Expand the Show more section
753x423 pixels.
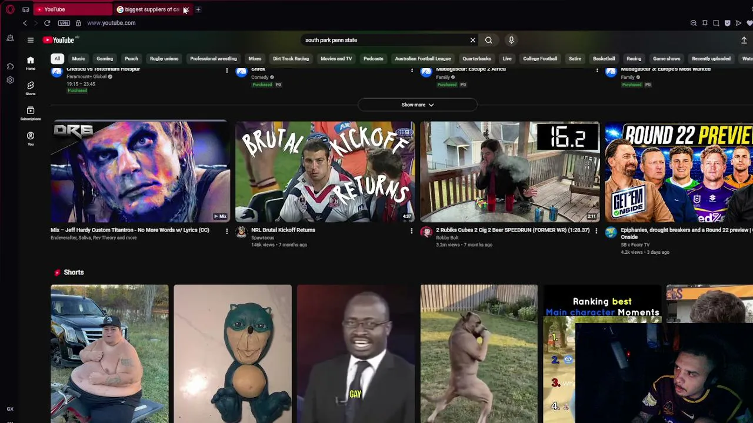click(418, 105)
